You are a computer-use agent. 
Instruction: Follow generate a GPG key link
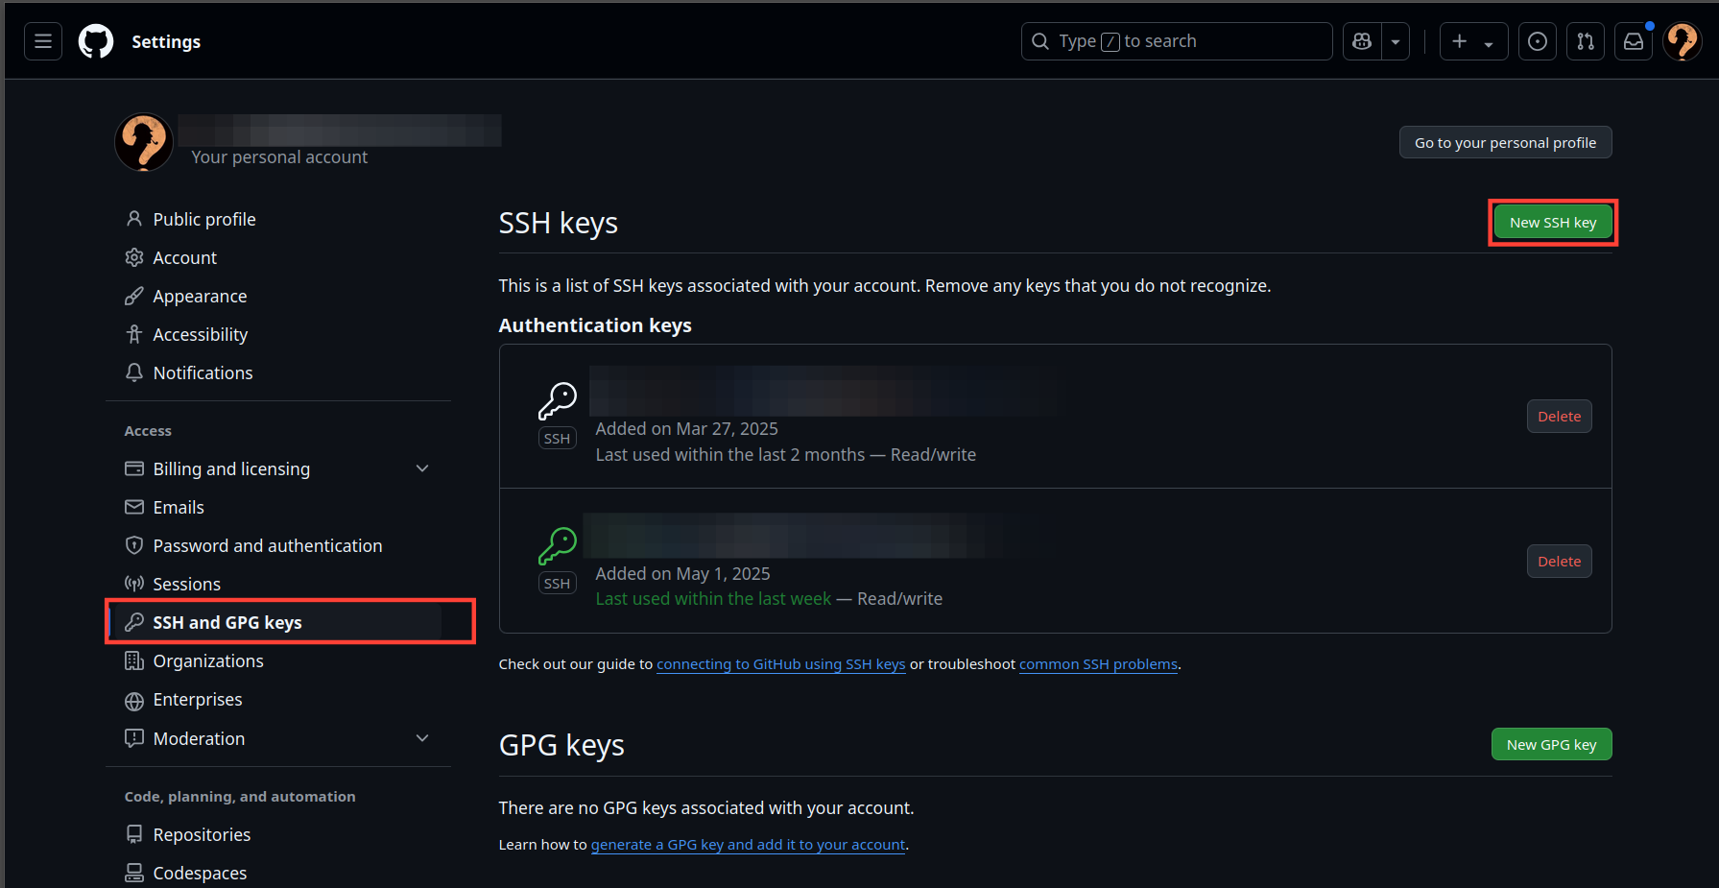coord(748,845)
